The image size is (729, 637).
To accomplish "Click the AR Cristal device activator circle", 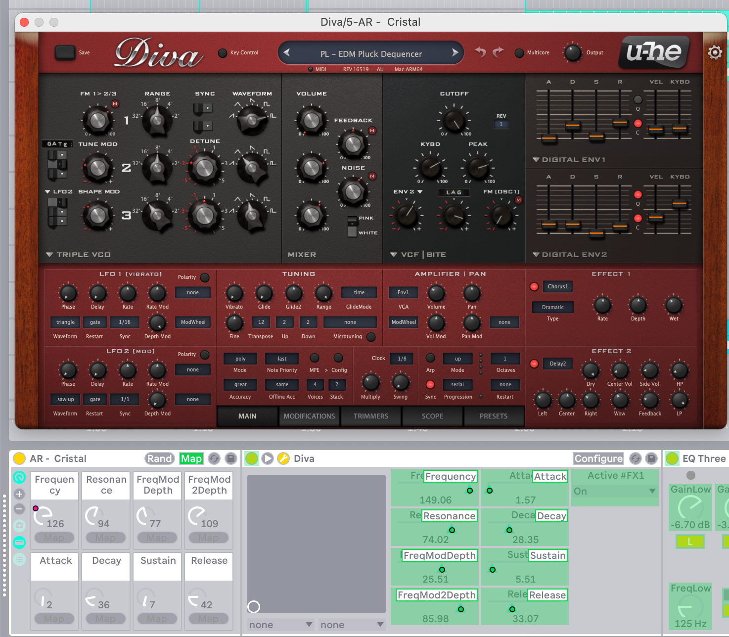I will point(19,458).
